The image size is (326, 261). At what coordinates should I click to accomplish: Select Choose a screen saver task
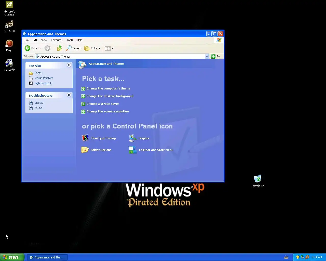[x=103, y=104]
